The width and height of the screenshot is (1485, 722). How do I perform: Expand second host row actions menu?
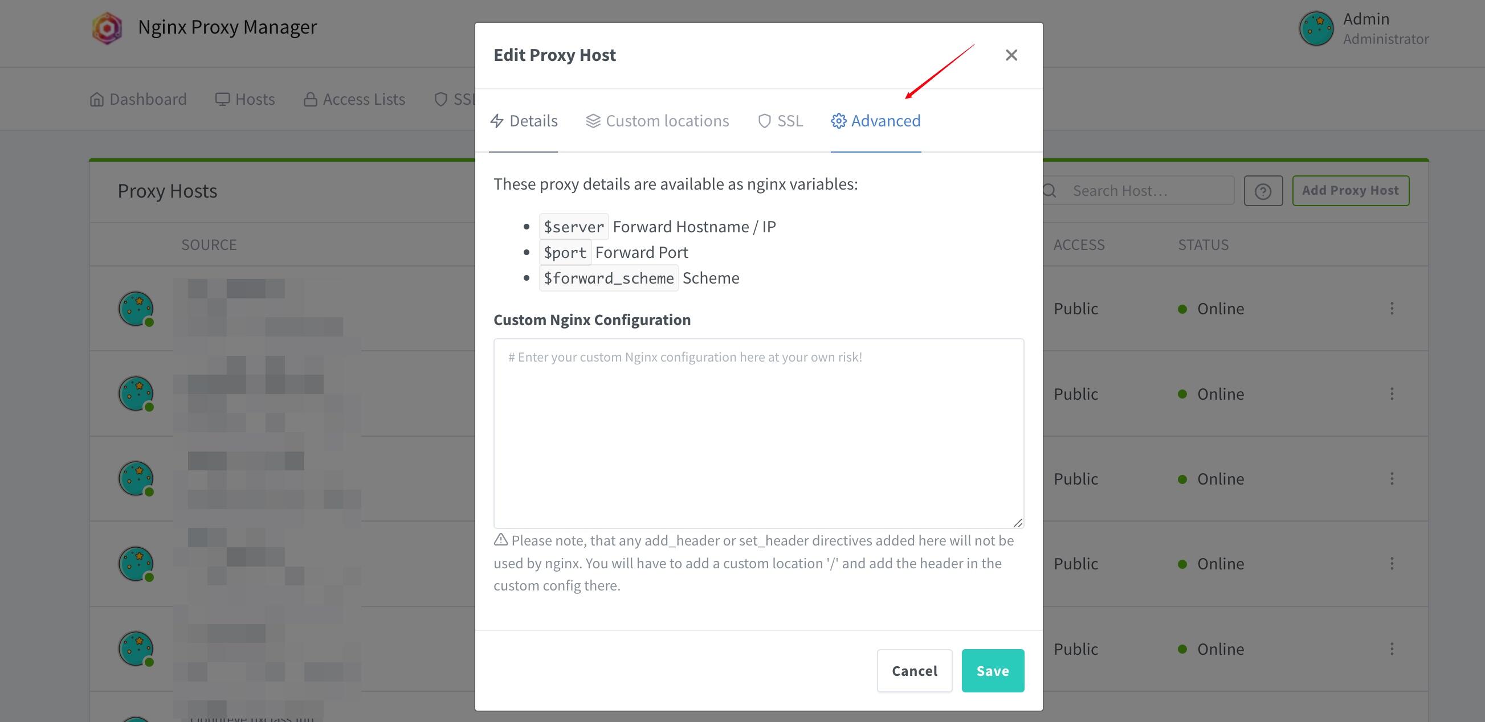(1392, 394)
